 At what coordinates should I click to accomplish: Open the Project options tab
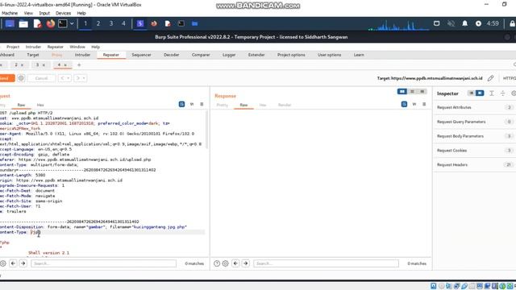click(291, 55)
